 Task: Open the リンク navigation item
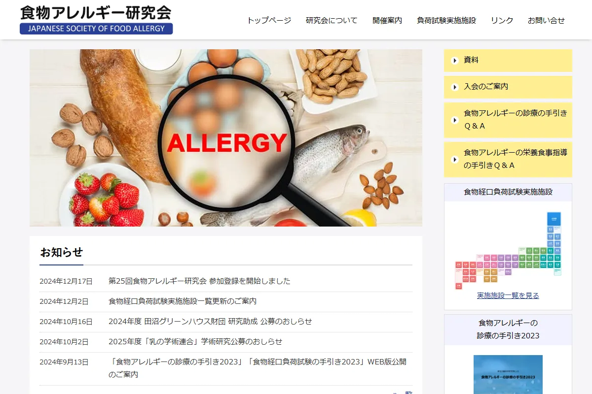tap(502, 20)
